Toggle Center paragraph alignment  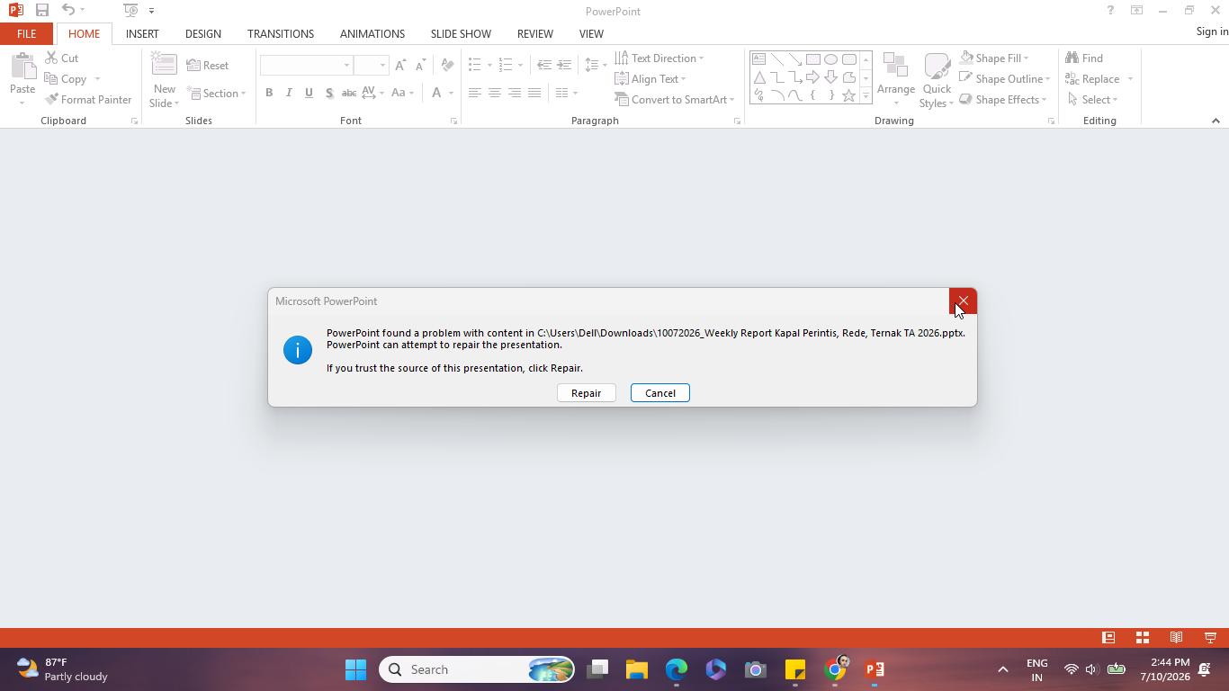(494, 93)
